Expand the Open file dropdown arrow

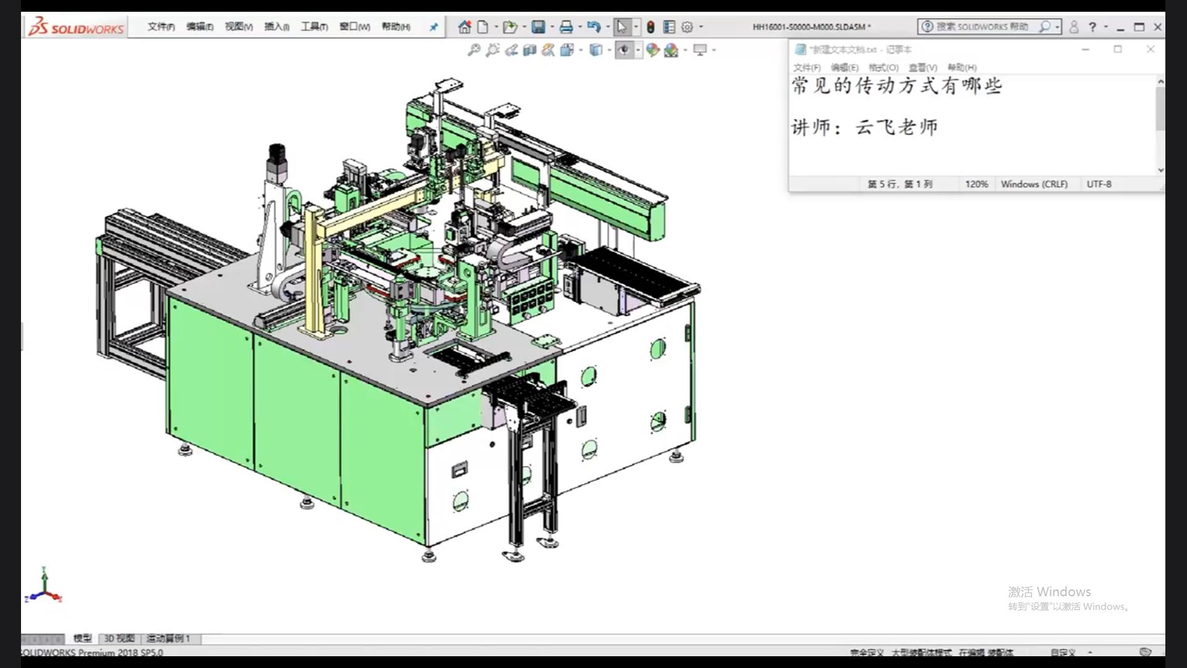tap(524, 27)
